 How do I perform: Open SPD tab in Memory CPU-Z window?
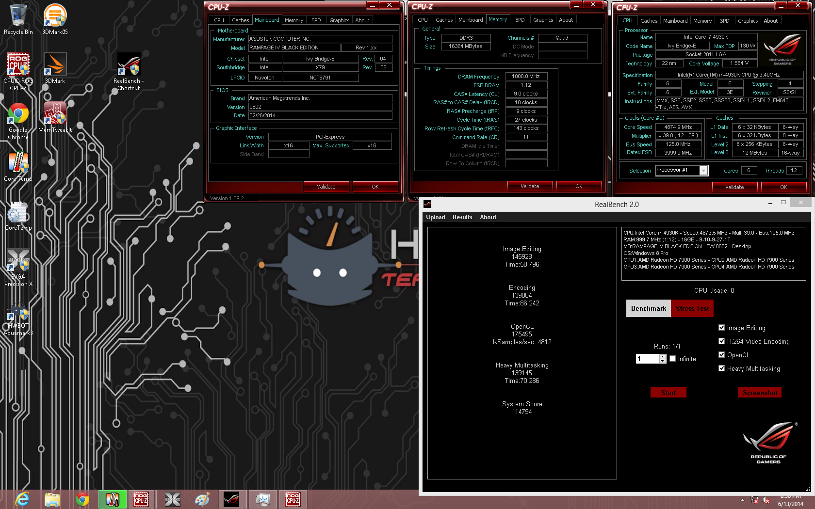pos(520,20)
